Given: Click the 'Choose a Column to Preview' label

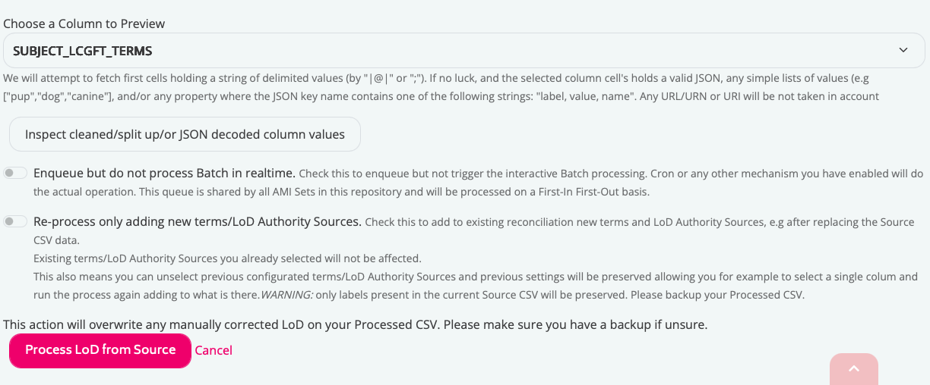Looking at the screenshot, I should 84,23.
